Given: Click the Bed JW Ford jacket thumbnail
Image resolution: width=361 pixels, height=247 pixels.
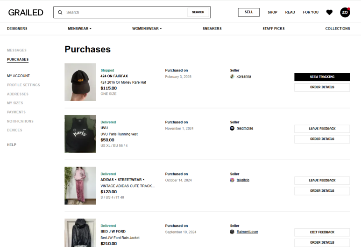Looking at the screenshot, I should (80, 232).
